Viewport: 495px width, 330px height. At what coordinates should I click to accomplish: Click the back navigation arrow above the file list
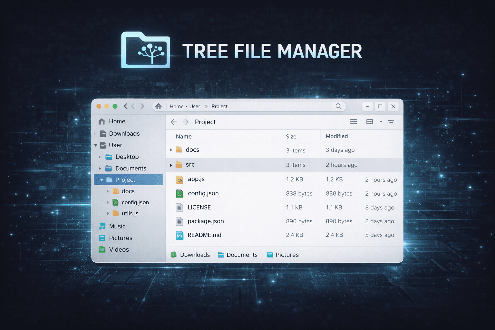coord(174,122)
